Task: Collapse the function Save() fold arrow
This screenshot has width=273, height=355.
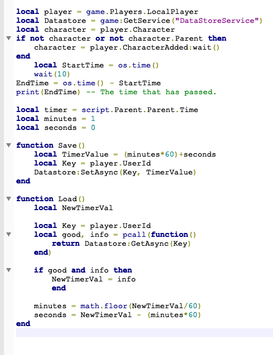Action: pyautogui.click(x=8, y=145)
